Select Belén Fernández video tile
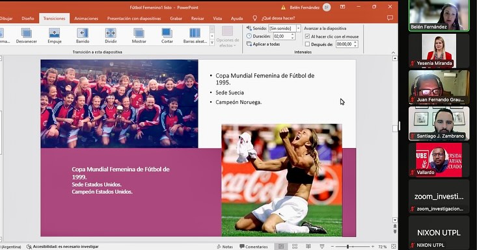The height and width of the screenshot is (250, 477). [x=439, y=16]
